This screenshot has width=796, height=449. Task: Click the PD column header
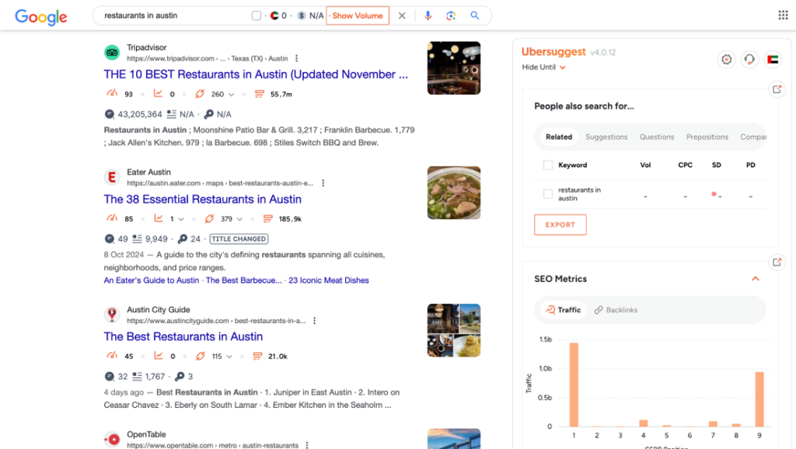click(x=750, y=165)
